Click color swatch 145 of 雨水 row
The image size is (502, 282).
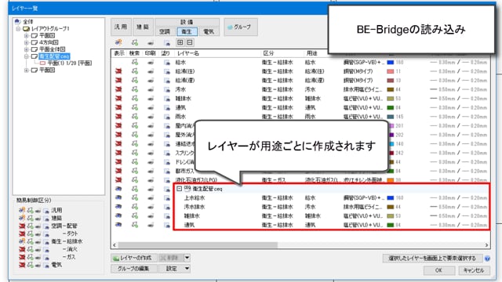tap(391, 117)
